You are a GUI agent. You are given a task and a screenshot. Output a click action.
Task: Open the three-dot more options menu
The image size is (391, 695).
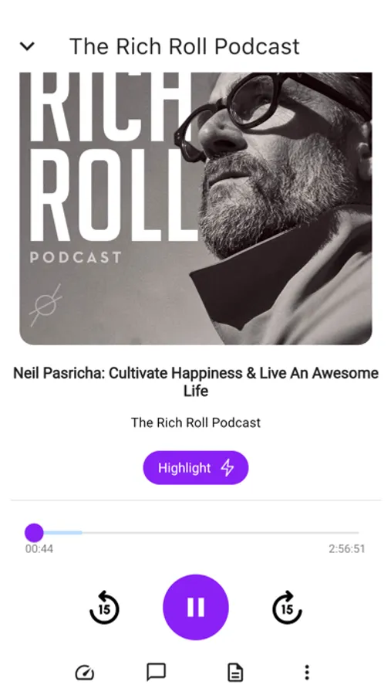tap(307, 673)
